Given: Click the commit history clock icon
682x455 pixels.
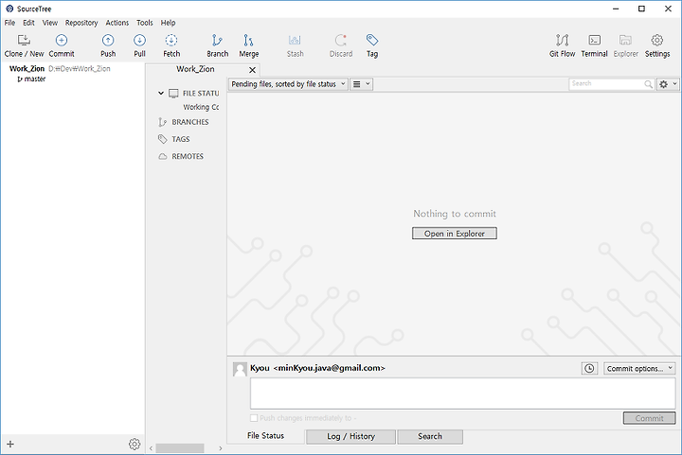Looking at the screenshot, I should click(x=589, y=368).
